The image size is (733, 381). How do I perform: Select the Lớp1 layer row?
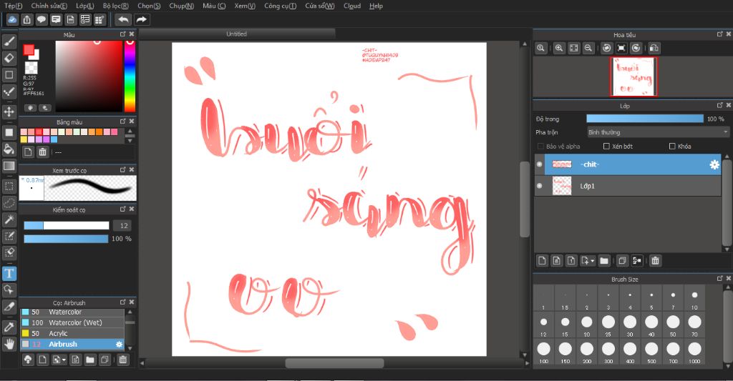coord(628,186)
